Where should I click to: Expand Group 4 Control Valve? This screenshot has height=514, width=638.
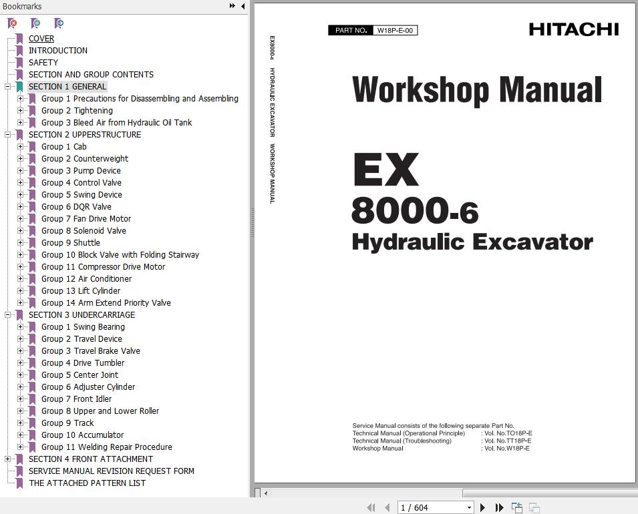[20, 183]
